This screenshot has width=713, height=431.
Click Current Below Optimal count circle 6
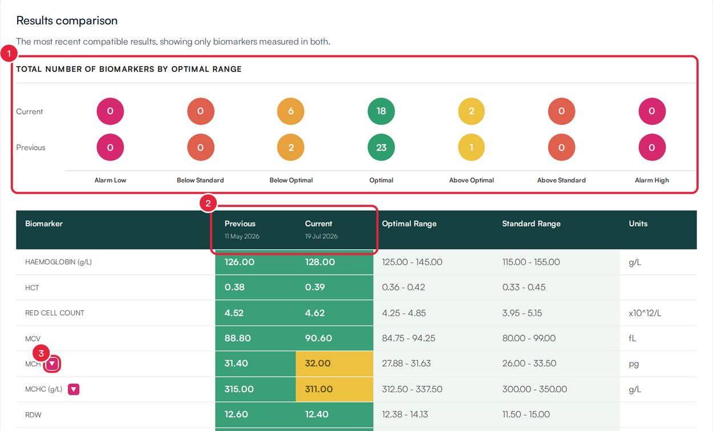pyautogui.click(x=291, y=111)
